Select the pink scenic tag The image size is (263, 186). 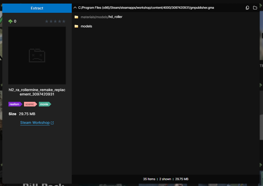tap(30, 104)
